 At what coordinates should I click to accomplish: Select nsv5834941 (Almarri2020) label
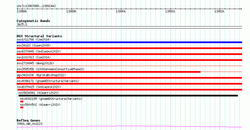pos(38,93)
